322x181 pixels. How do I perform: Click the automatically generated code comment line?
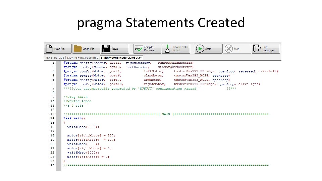click(x=150, y=88)
